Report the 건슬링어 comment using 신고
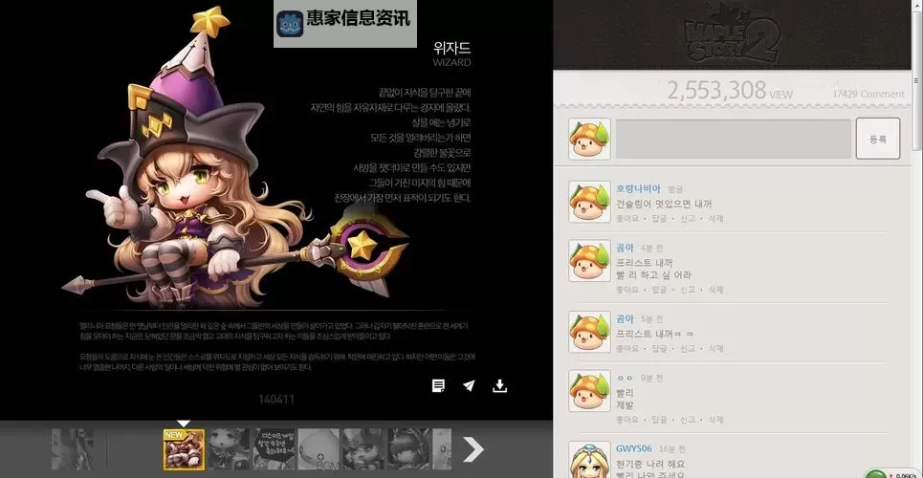 point(687,218)
